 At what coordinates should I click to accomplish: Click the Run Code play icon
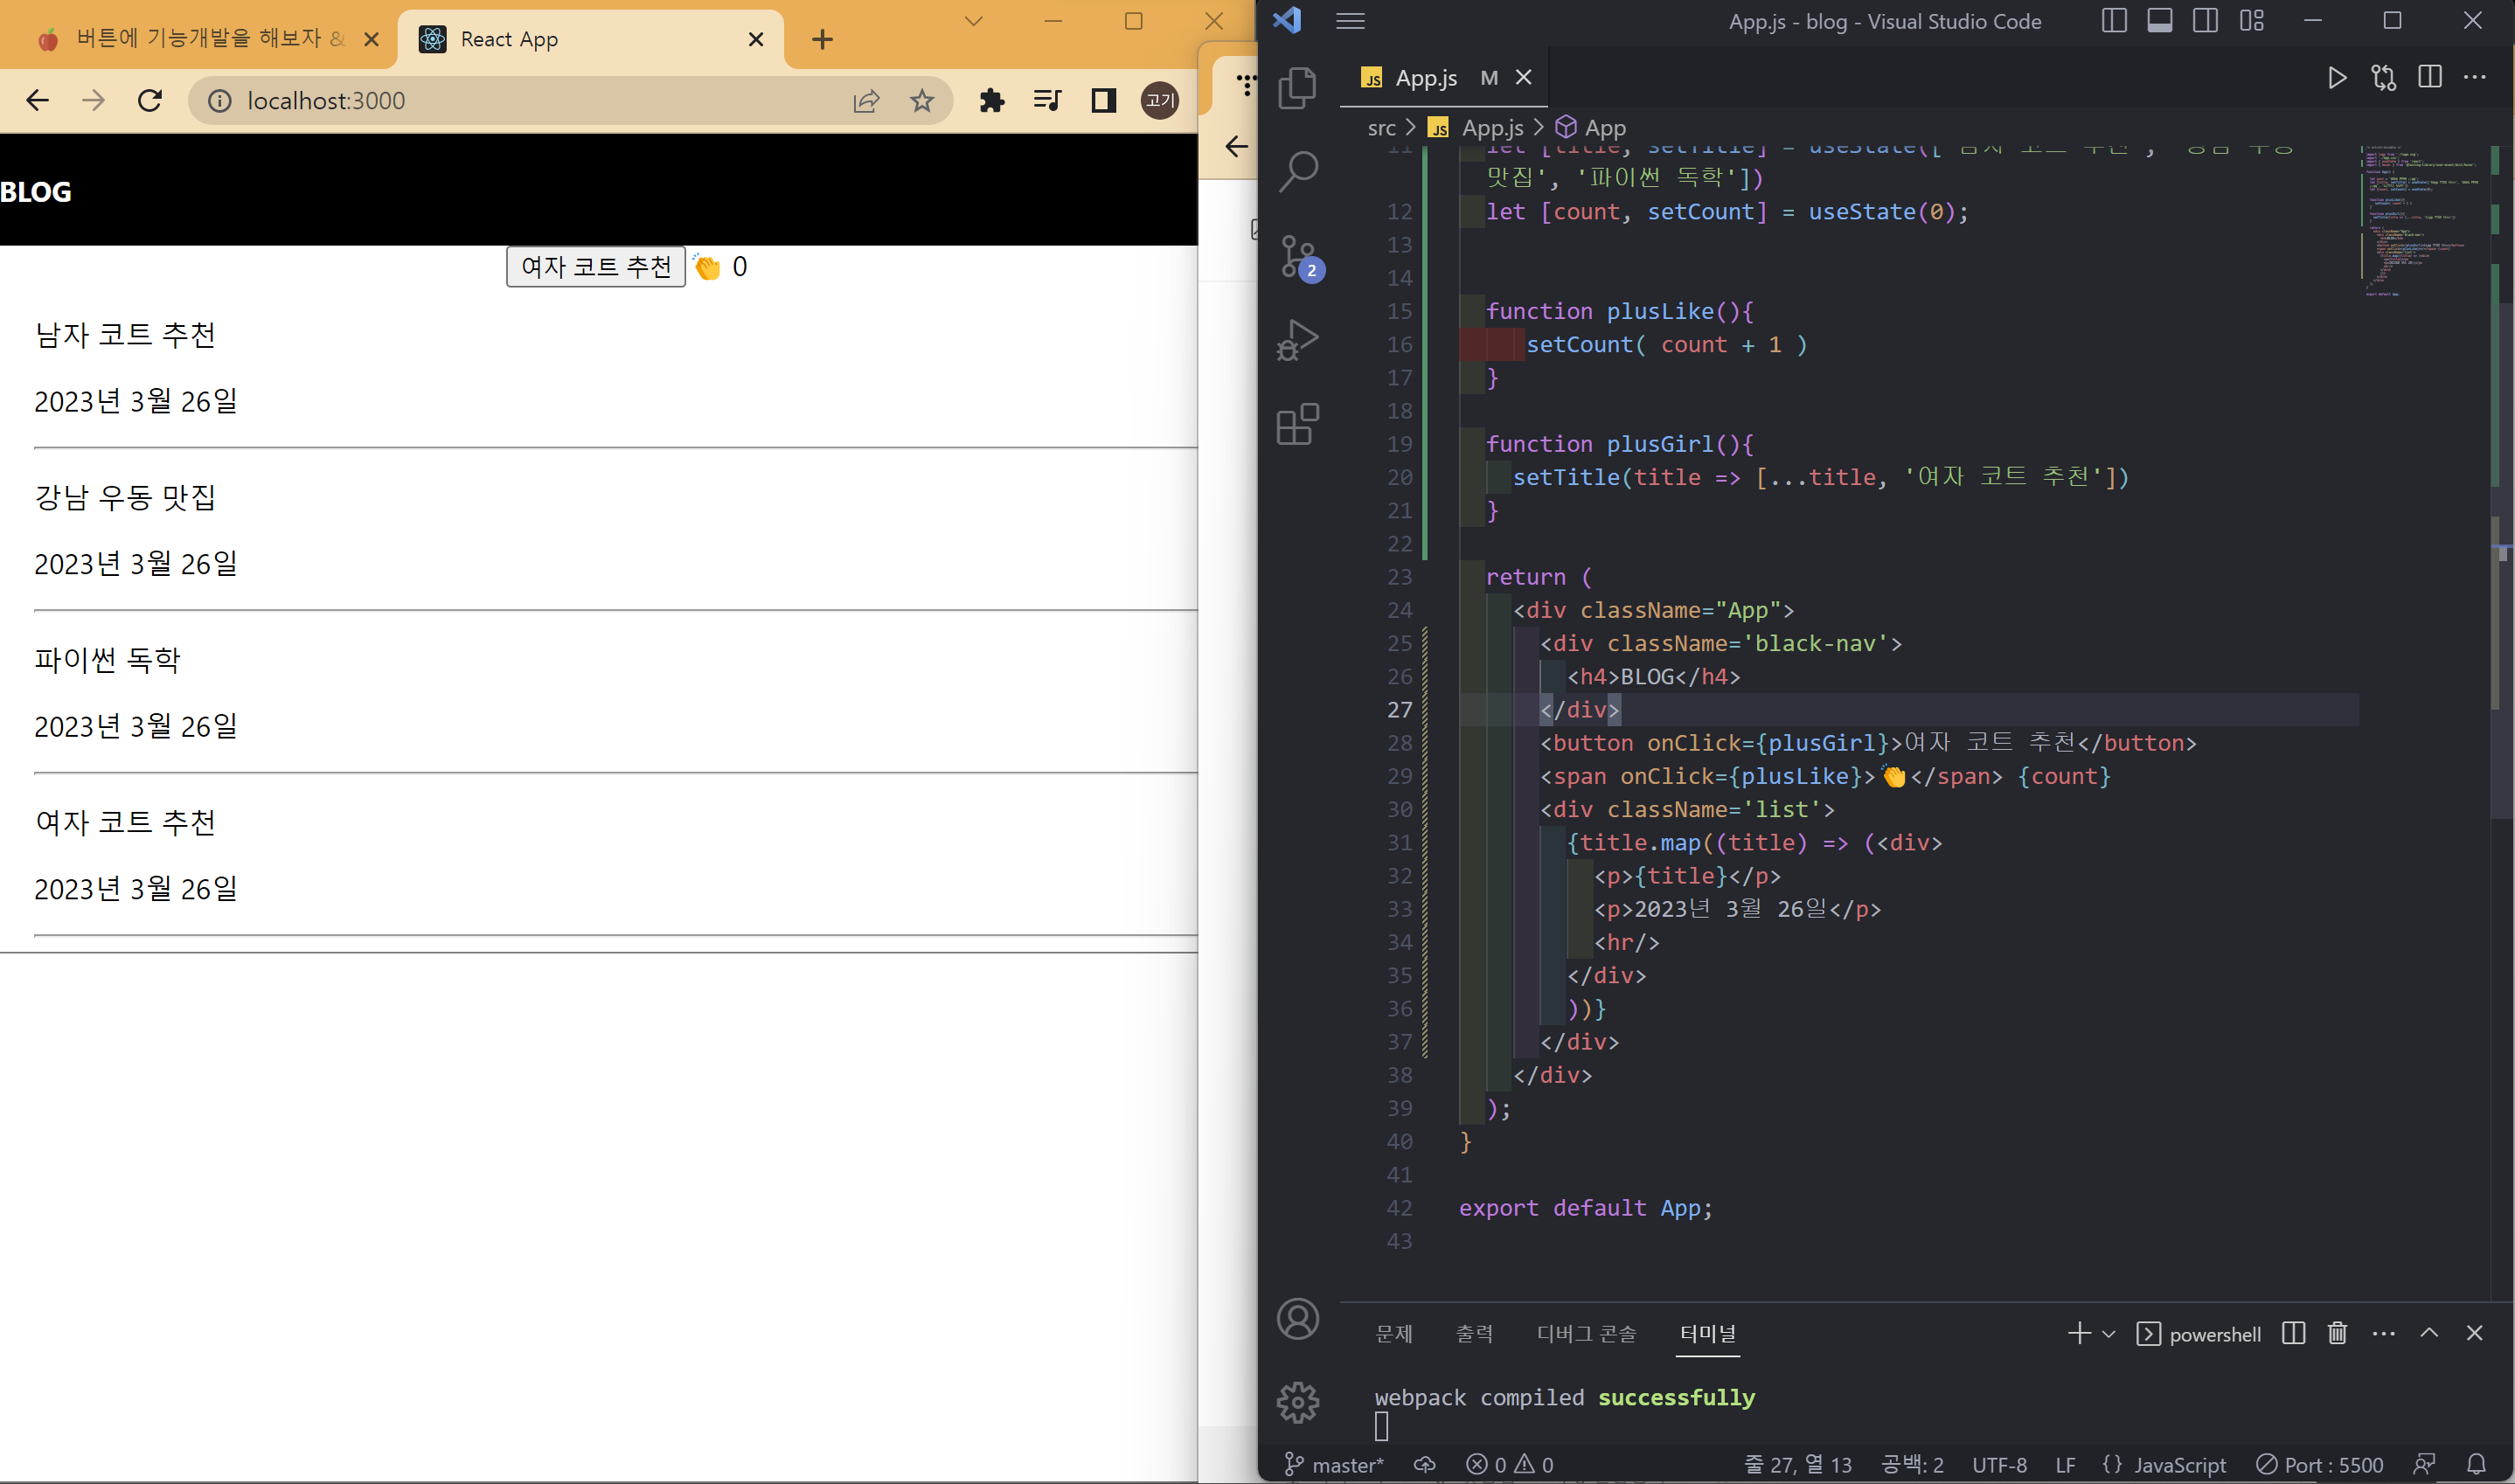coord(2336,78)
